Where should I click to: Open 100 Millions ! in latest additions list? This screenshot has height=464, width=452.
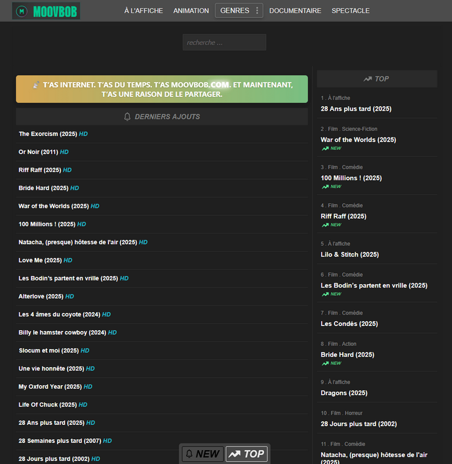point(47,224)
